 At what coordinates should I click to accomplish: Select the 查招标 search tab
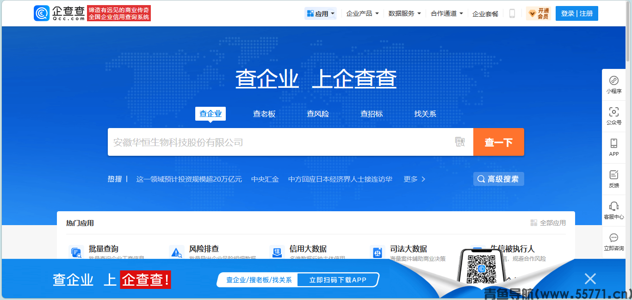[x=372, y=114]
